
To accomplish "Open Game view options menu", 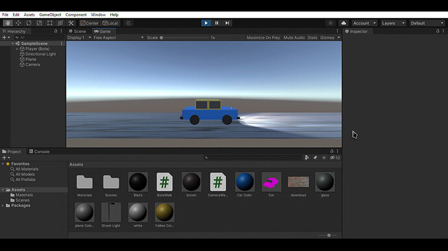I will tap(338, 31).
